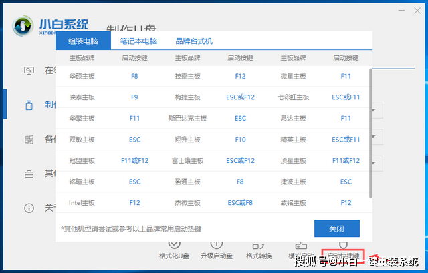428x273 pixels.
Task: Minimize the 小白系统 window
Action: coord(401,11)
